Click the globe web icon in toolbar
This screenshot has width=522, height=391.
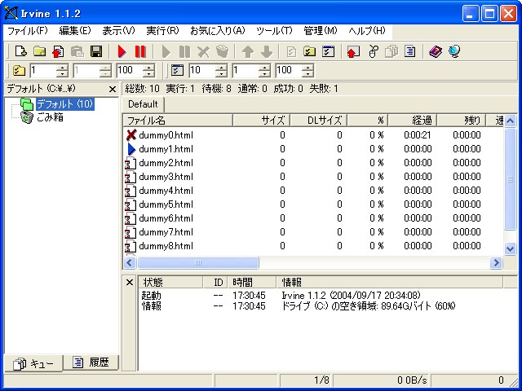(453, 51)
